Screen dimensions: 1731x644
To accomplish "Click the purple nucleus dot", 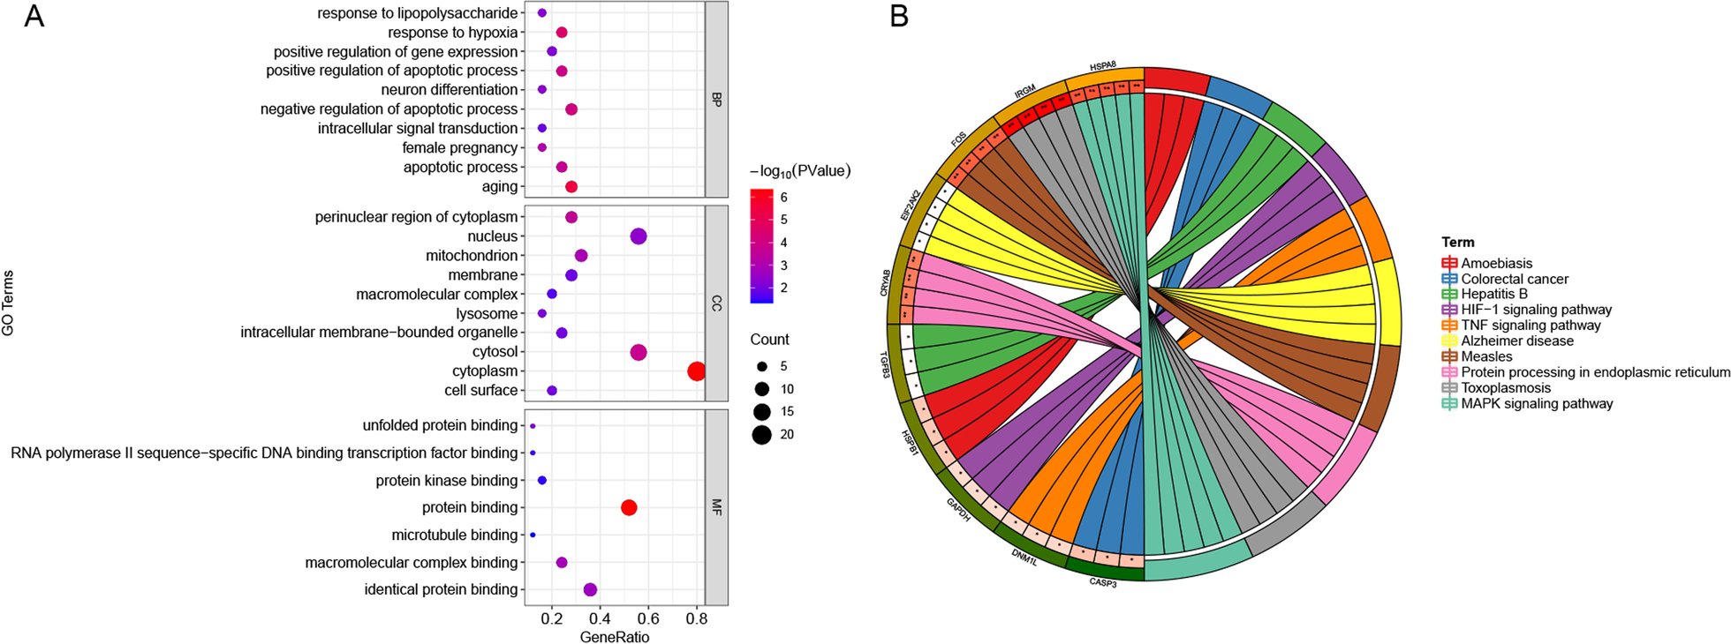I will (639, 236).
